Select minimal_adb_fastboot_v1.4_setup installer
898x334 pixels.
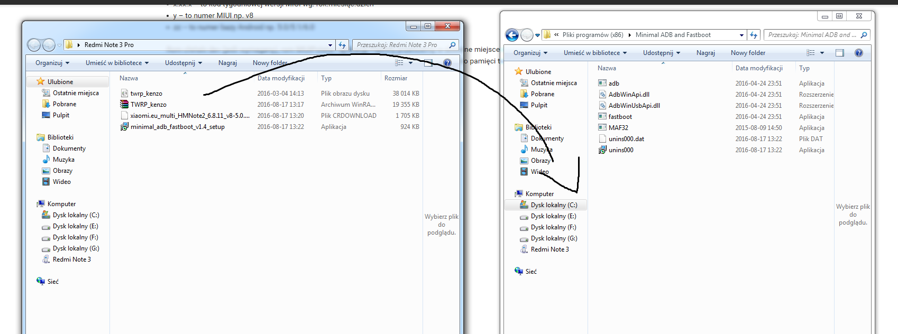click(177, 127)
